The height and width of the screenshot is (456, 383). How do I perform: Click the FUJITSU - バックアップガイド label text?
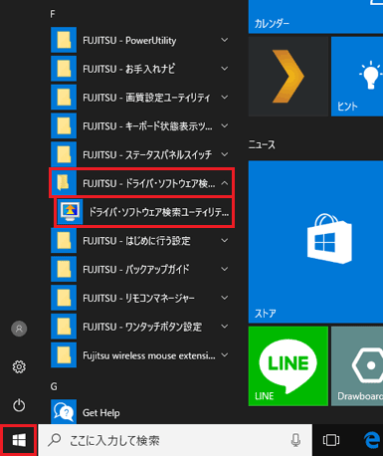[x=136, y=270]
